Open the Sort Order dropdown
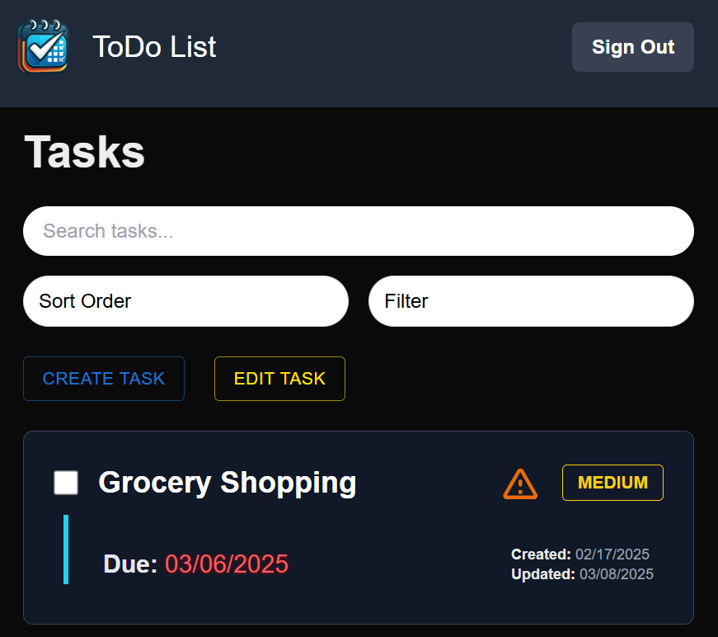 click(x=185, y=301)
